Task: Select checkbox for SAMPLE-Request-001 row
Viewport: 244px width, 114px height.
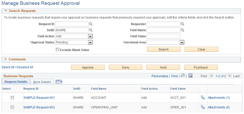Action: (12, 97)
